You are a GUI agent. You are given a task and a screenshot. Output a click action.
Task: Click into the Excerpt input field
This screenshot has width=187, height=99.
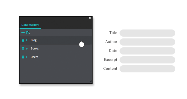click(x=147, y=60)
